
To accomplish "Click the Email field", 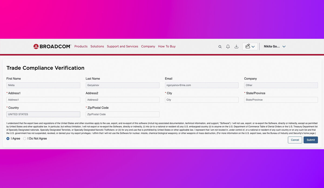I will (x=202, y=85).
